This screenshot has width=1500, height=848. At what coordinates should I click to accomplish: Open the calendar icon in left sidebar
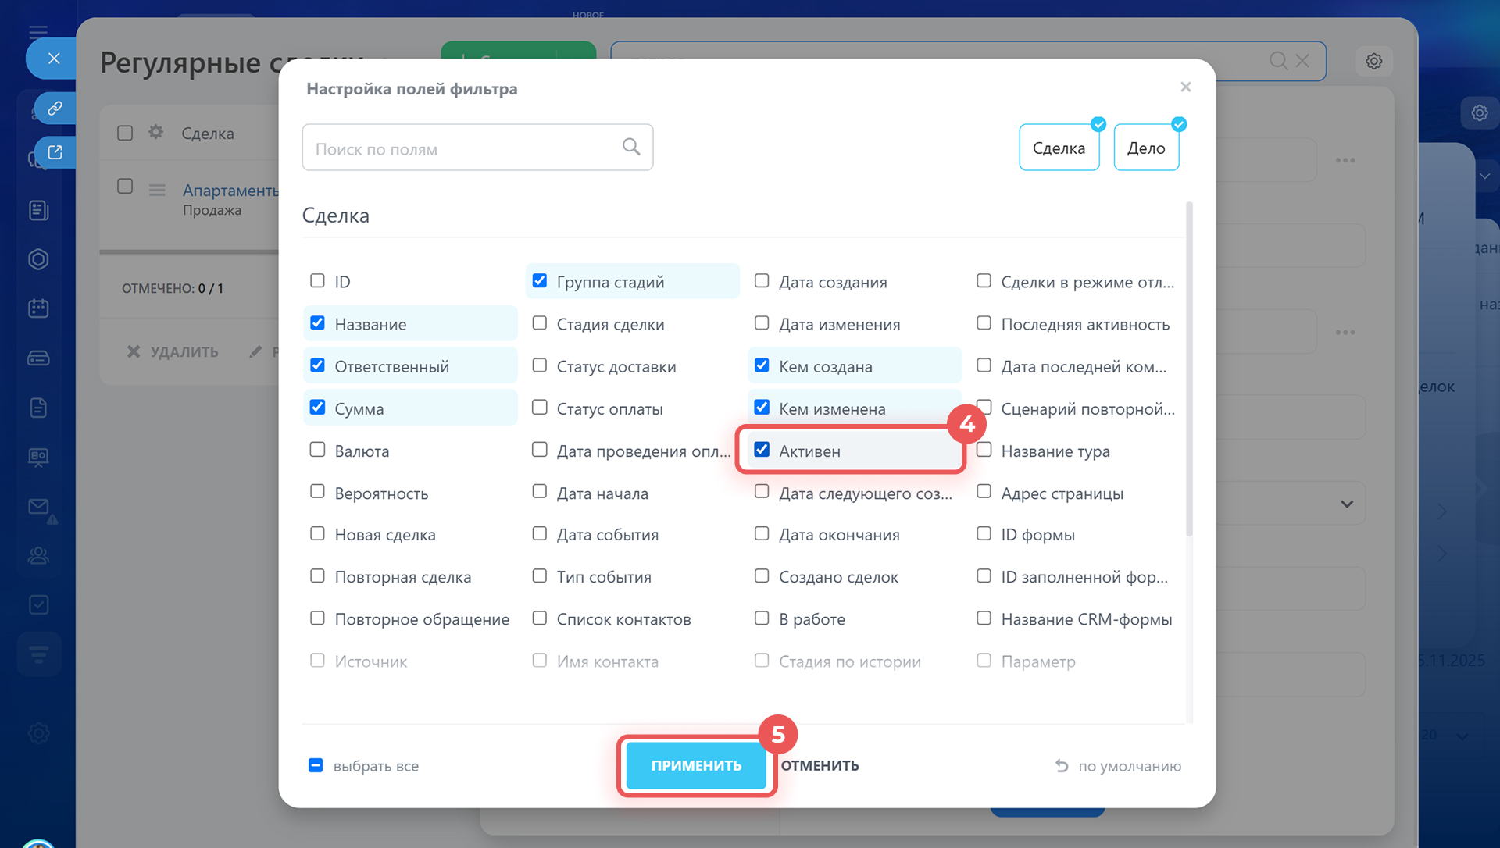(38, 308)
